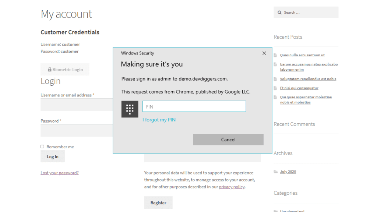Screen dimensions: 377x212
Task: Click the 'Password: customer' text
Action: tap(60, 51)
